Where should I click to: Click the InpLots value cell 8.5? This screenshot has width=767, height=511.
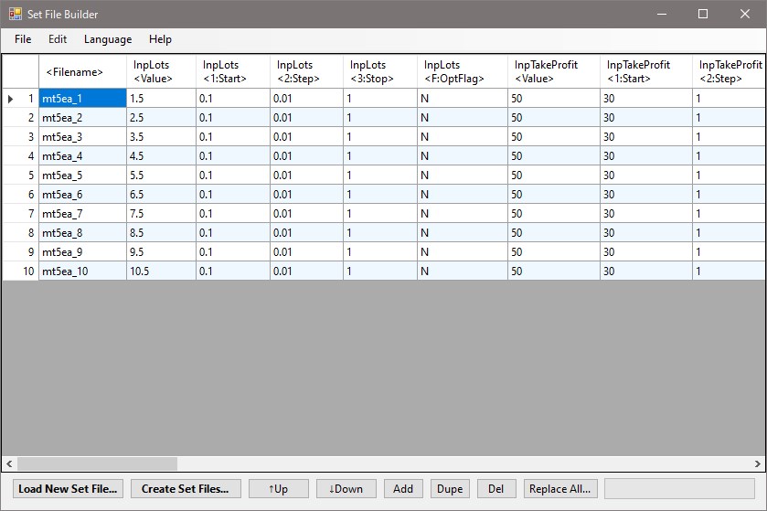[x=161, y=233]
